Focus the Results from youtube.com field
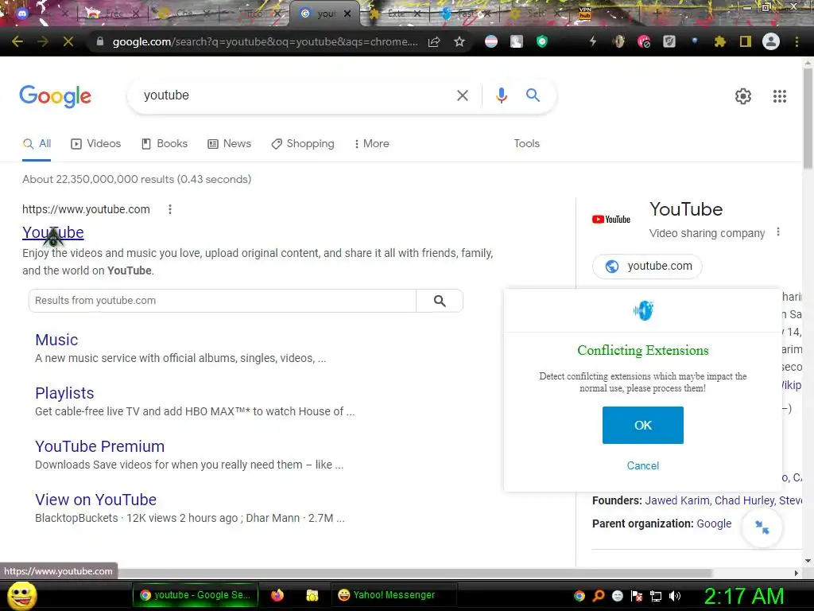Viewport: 814px width, 611px height. click(223, 301)
